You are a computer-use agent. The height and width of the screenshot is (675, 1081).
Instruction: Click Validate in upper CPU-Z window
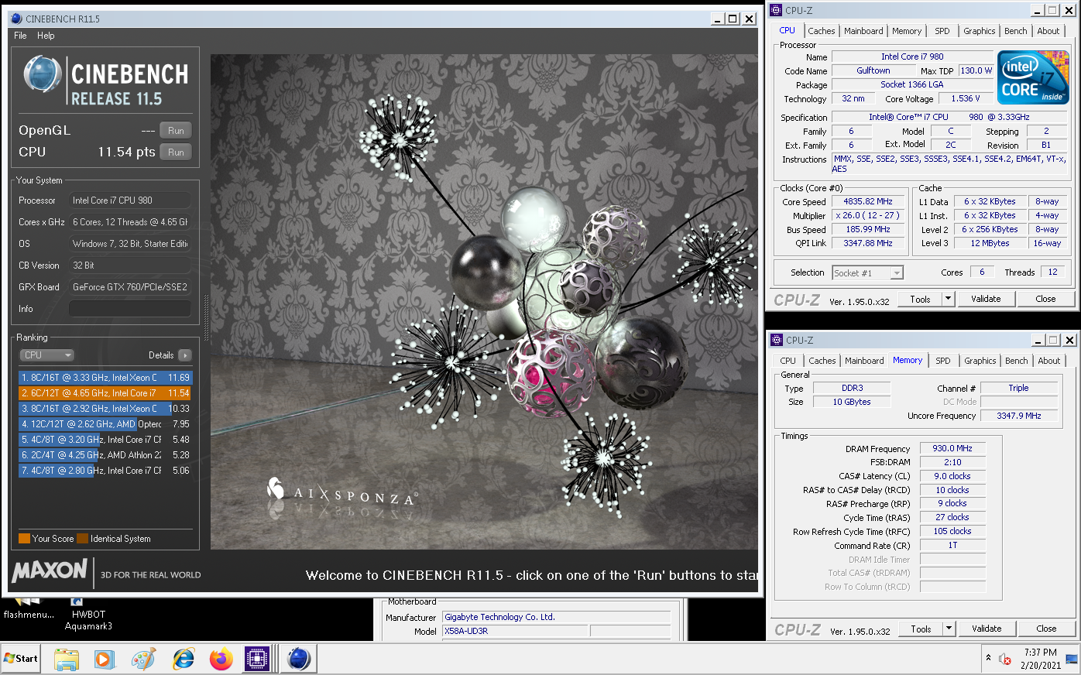pos(986,299)
